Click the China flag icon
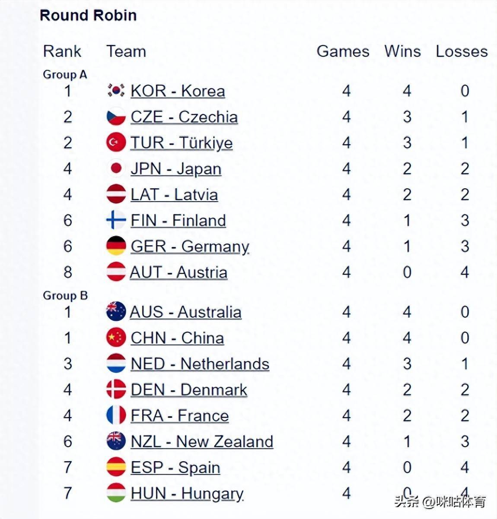The height and width of the screenshot is (519, 497). (116, 338)
